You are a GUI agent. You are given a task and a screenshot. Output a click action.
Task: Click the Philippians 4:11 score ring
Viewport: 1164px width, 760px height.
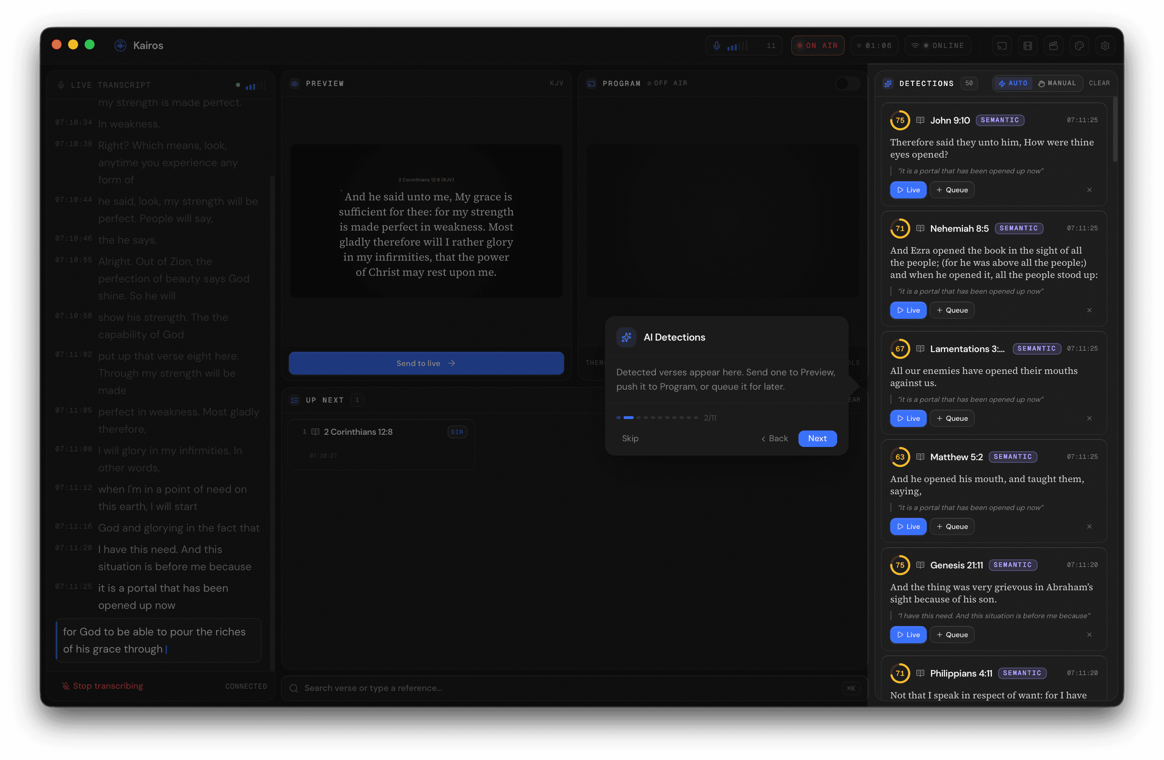coord(900,673)
